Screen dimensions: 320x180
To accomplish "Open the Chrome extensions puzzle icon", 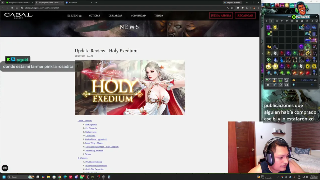I will coord(247,8).
